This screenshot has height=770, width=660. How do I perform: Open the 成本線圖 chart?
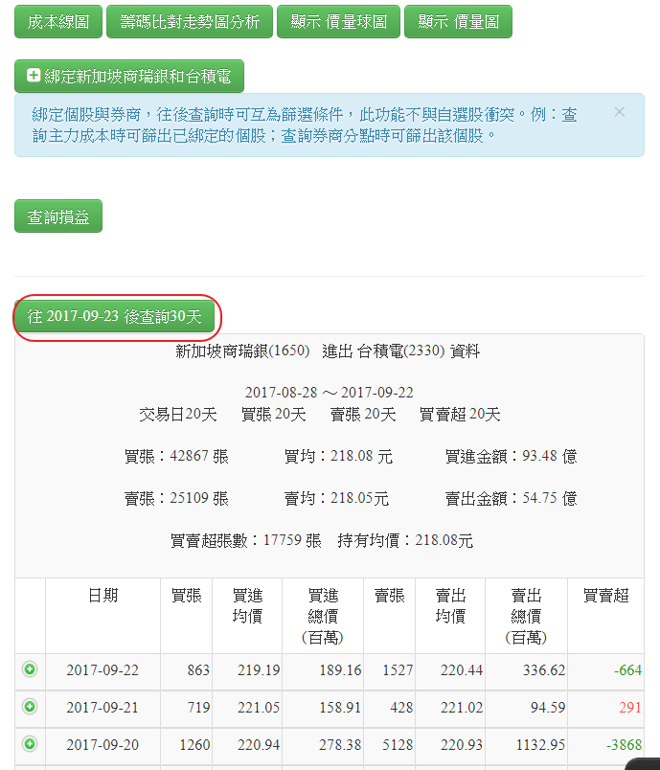(58, 22)
